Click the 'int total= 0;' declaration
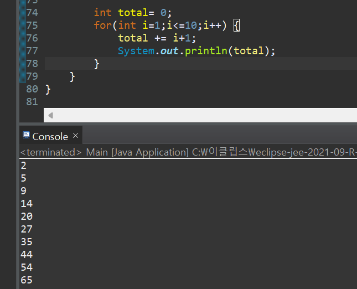357x289 pixels. click(x=133, y=12)
